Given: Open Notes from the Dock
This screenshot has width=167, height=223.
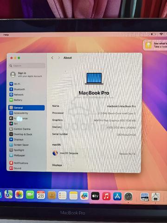Looking at the screenshot, I should point(73,196).
